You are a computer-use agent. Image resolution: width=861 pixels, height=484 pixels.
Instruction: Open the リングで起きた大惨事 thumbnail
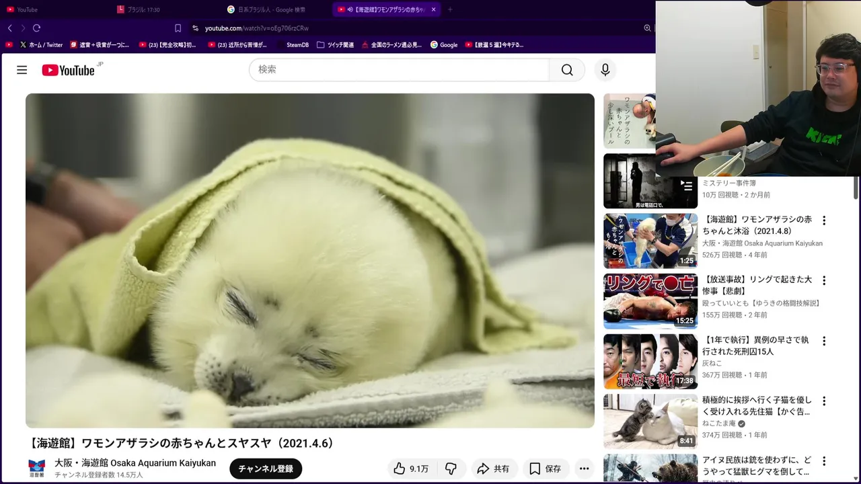pos(650,301)
